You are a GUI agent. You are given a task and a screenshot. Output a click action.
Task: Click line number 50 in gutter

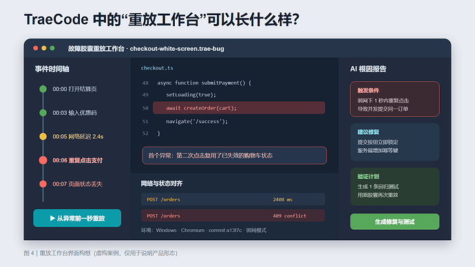coord(145,108)
